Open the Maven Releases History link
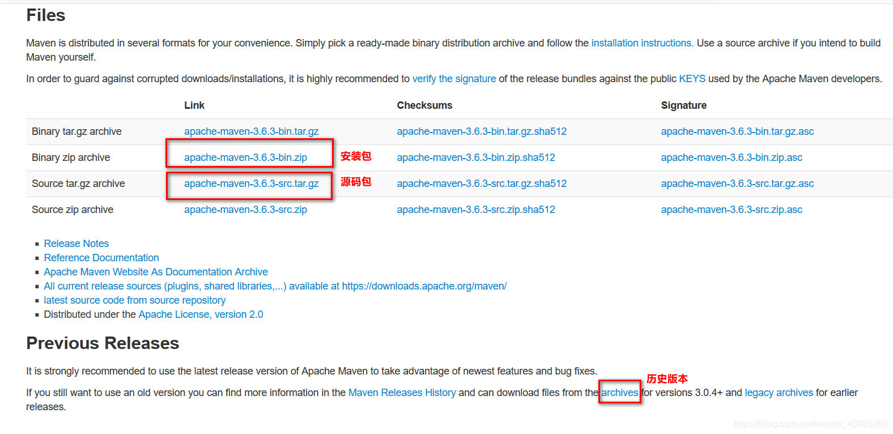The width and height of the screenshot is (893, 434). (x=402, y=393)
